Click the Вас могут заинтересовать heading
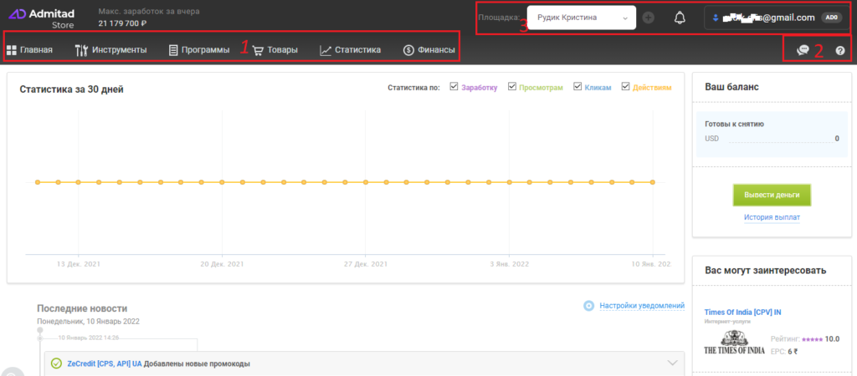The image size is (857, 376). pos(765,271)
